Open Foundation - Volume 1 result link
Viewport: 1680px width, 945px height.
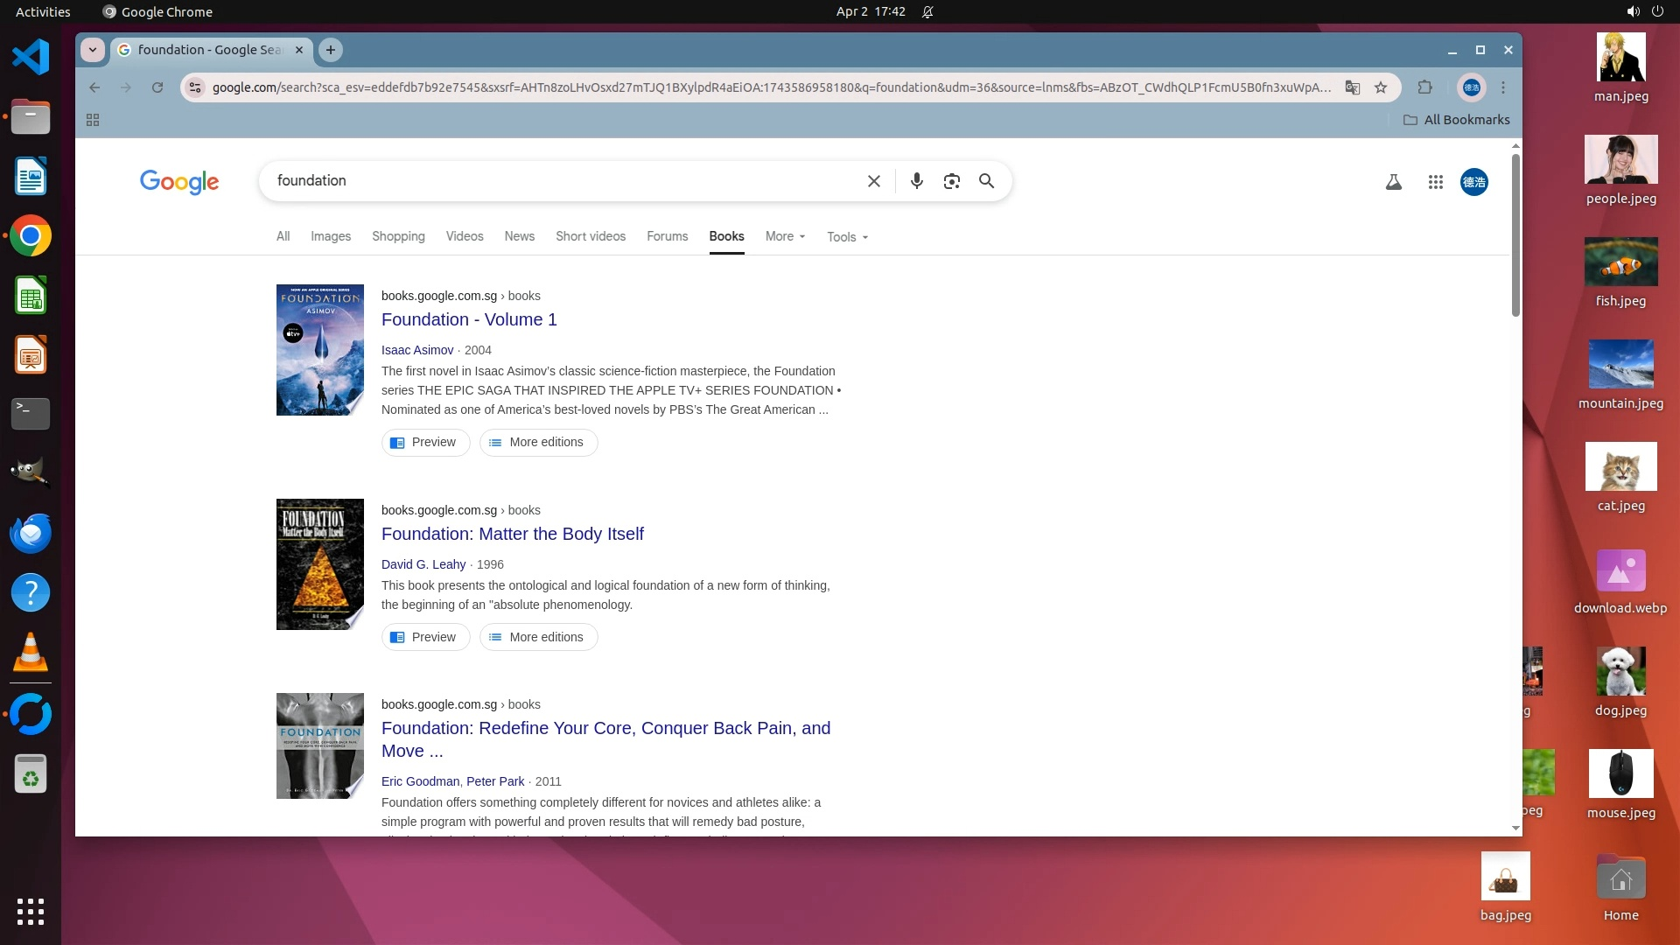pos(469,319)
